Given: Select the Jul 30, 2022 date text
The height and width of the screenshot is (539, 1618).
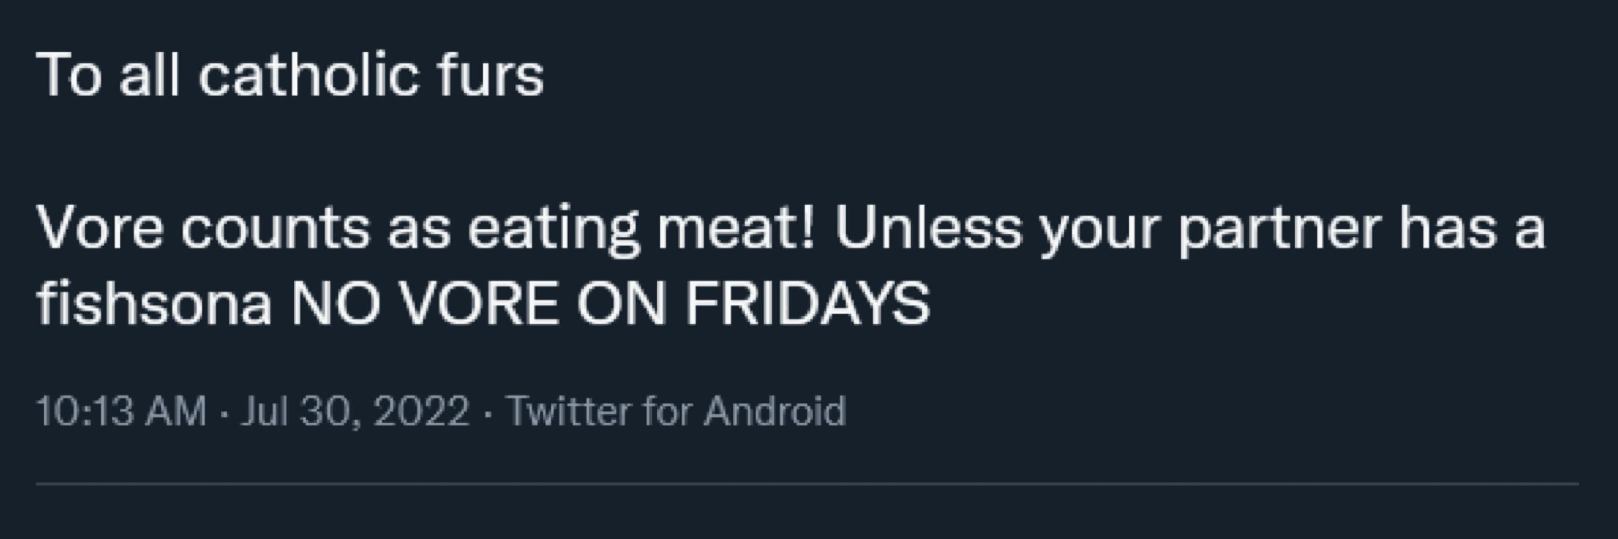Looking at the screenshot, I should (x=355, y=411).
